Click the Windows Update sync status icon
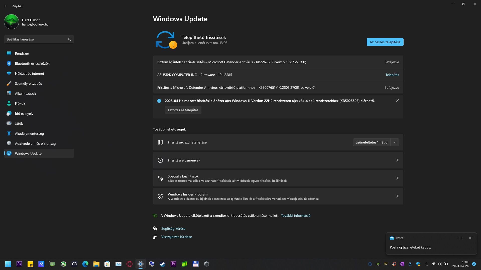This screenshot has height=270, width=481. tap(166, 40)
